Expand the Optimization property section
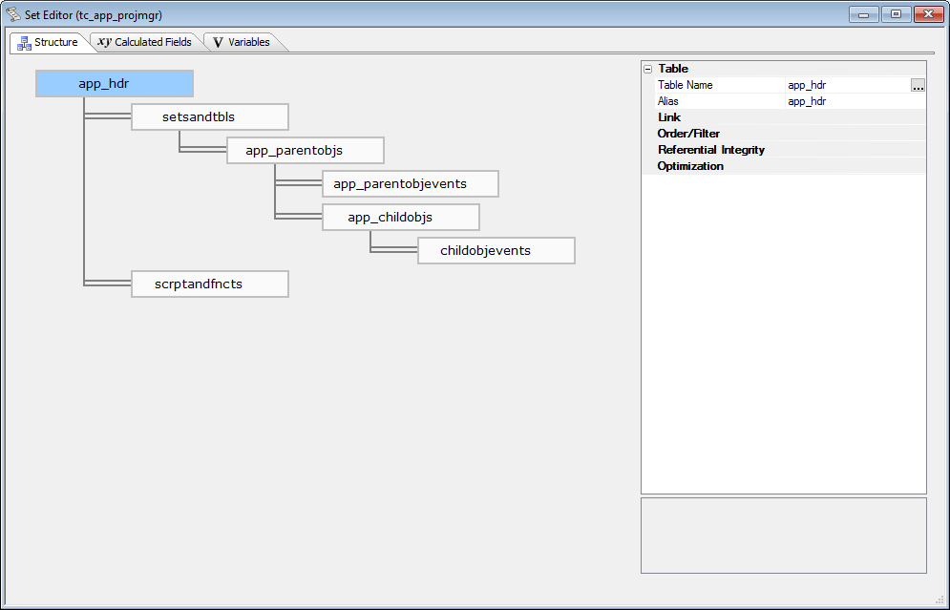Viewport: 950px width, 610px height. (x=690, y=166)
